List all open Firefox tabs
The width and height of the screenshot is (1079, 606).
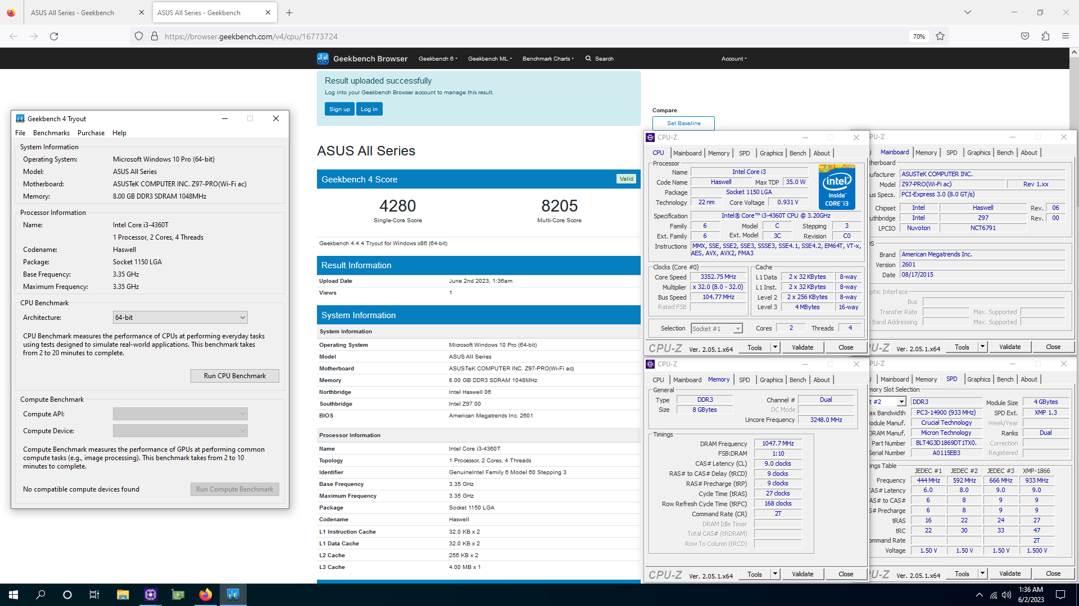(968, 12)
